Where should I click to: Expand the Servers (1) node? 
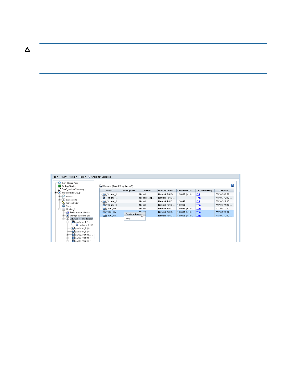[60, 200]
